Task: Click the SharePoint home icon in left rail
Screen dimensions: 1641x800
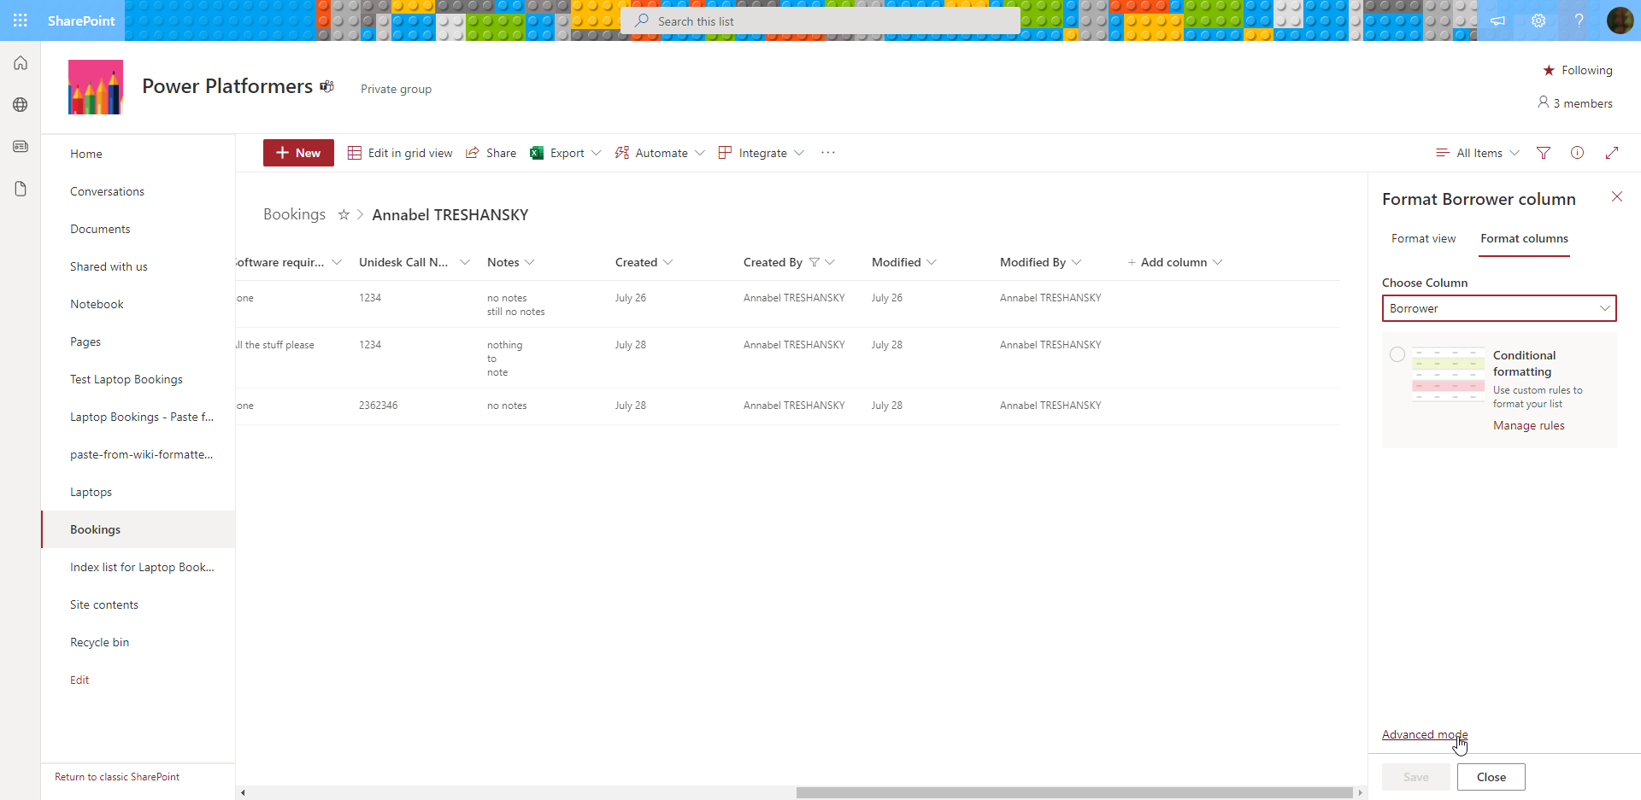Action: click(x=21, y=63)
